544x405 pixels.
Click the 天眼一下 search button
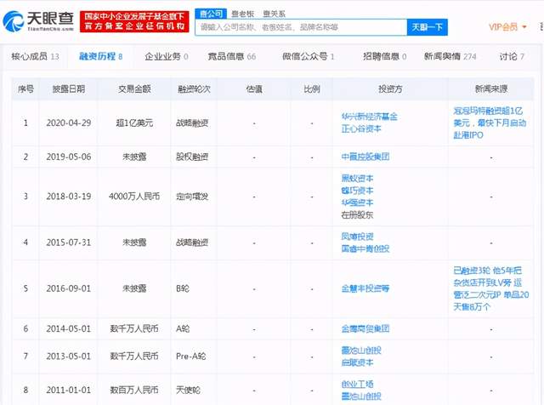click(427, 27)
